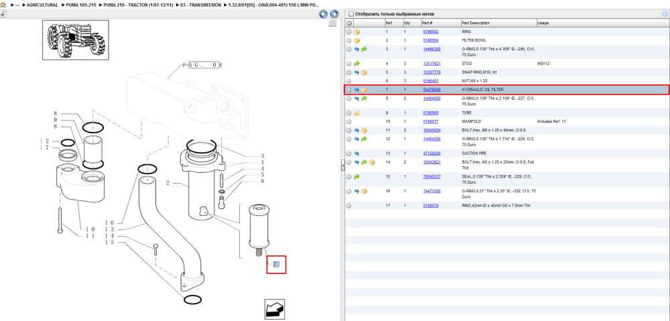Add Ref 17 RING with plus icon
The width and height of the screenshot is (670, 321).
tap(349, 206)
